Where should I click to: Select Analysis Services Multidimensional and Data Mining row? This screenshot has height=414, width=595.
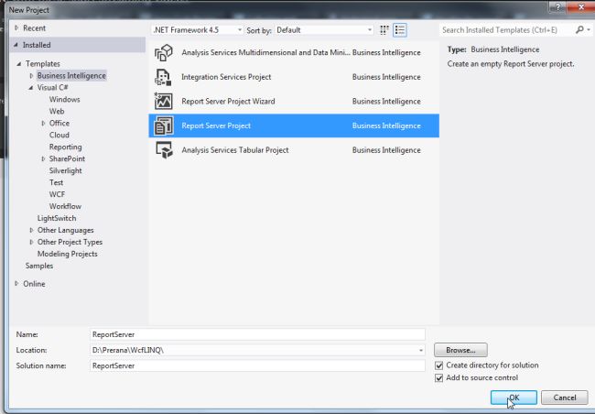pos(294,52)
